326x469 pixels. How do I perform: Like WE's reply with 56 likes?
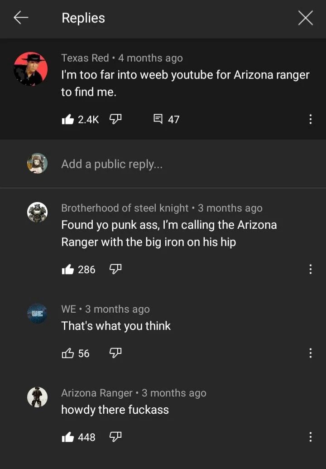click(x=68, y=353)
